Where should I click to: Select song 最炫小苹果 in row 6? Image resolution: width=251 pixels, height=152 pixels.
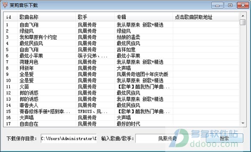point(31,56)
